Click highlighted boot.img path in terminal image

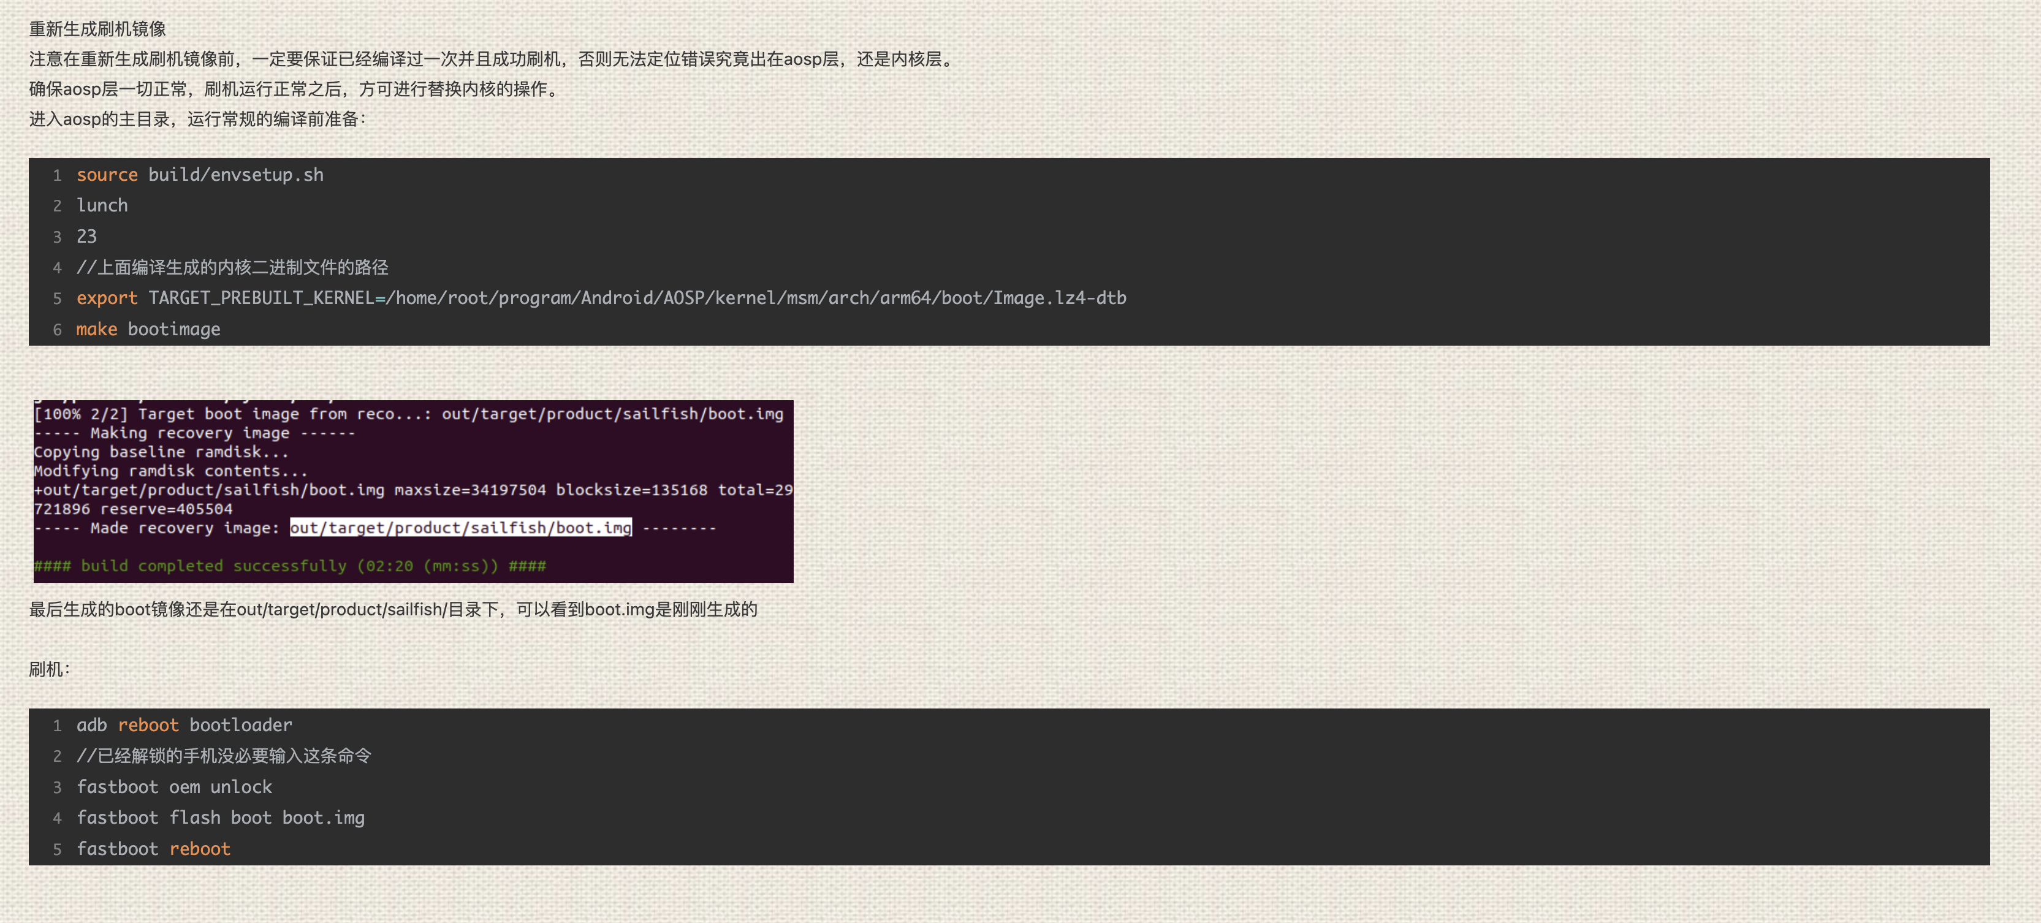(x=460, y=528)
